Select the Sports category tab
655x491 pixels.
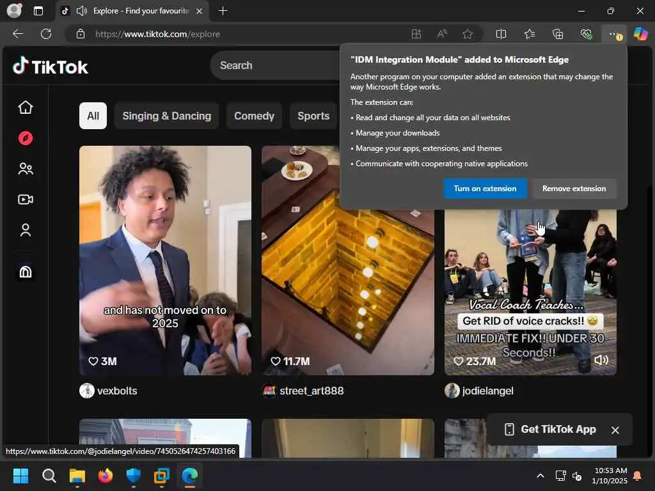point(313,116)
